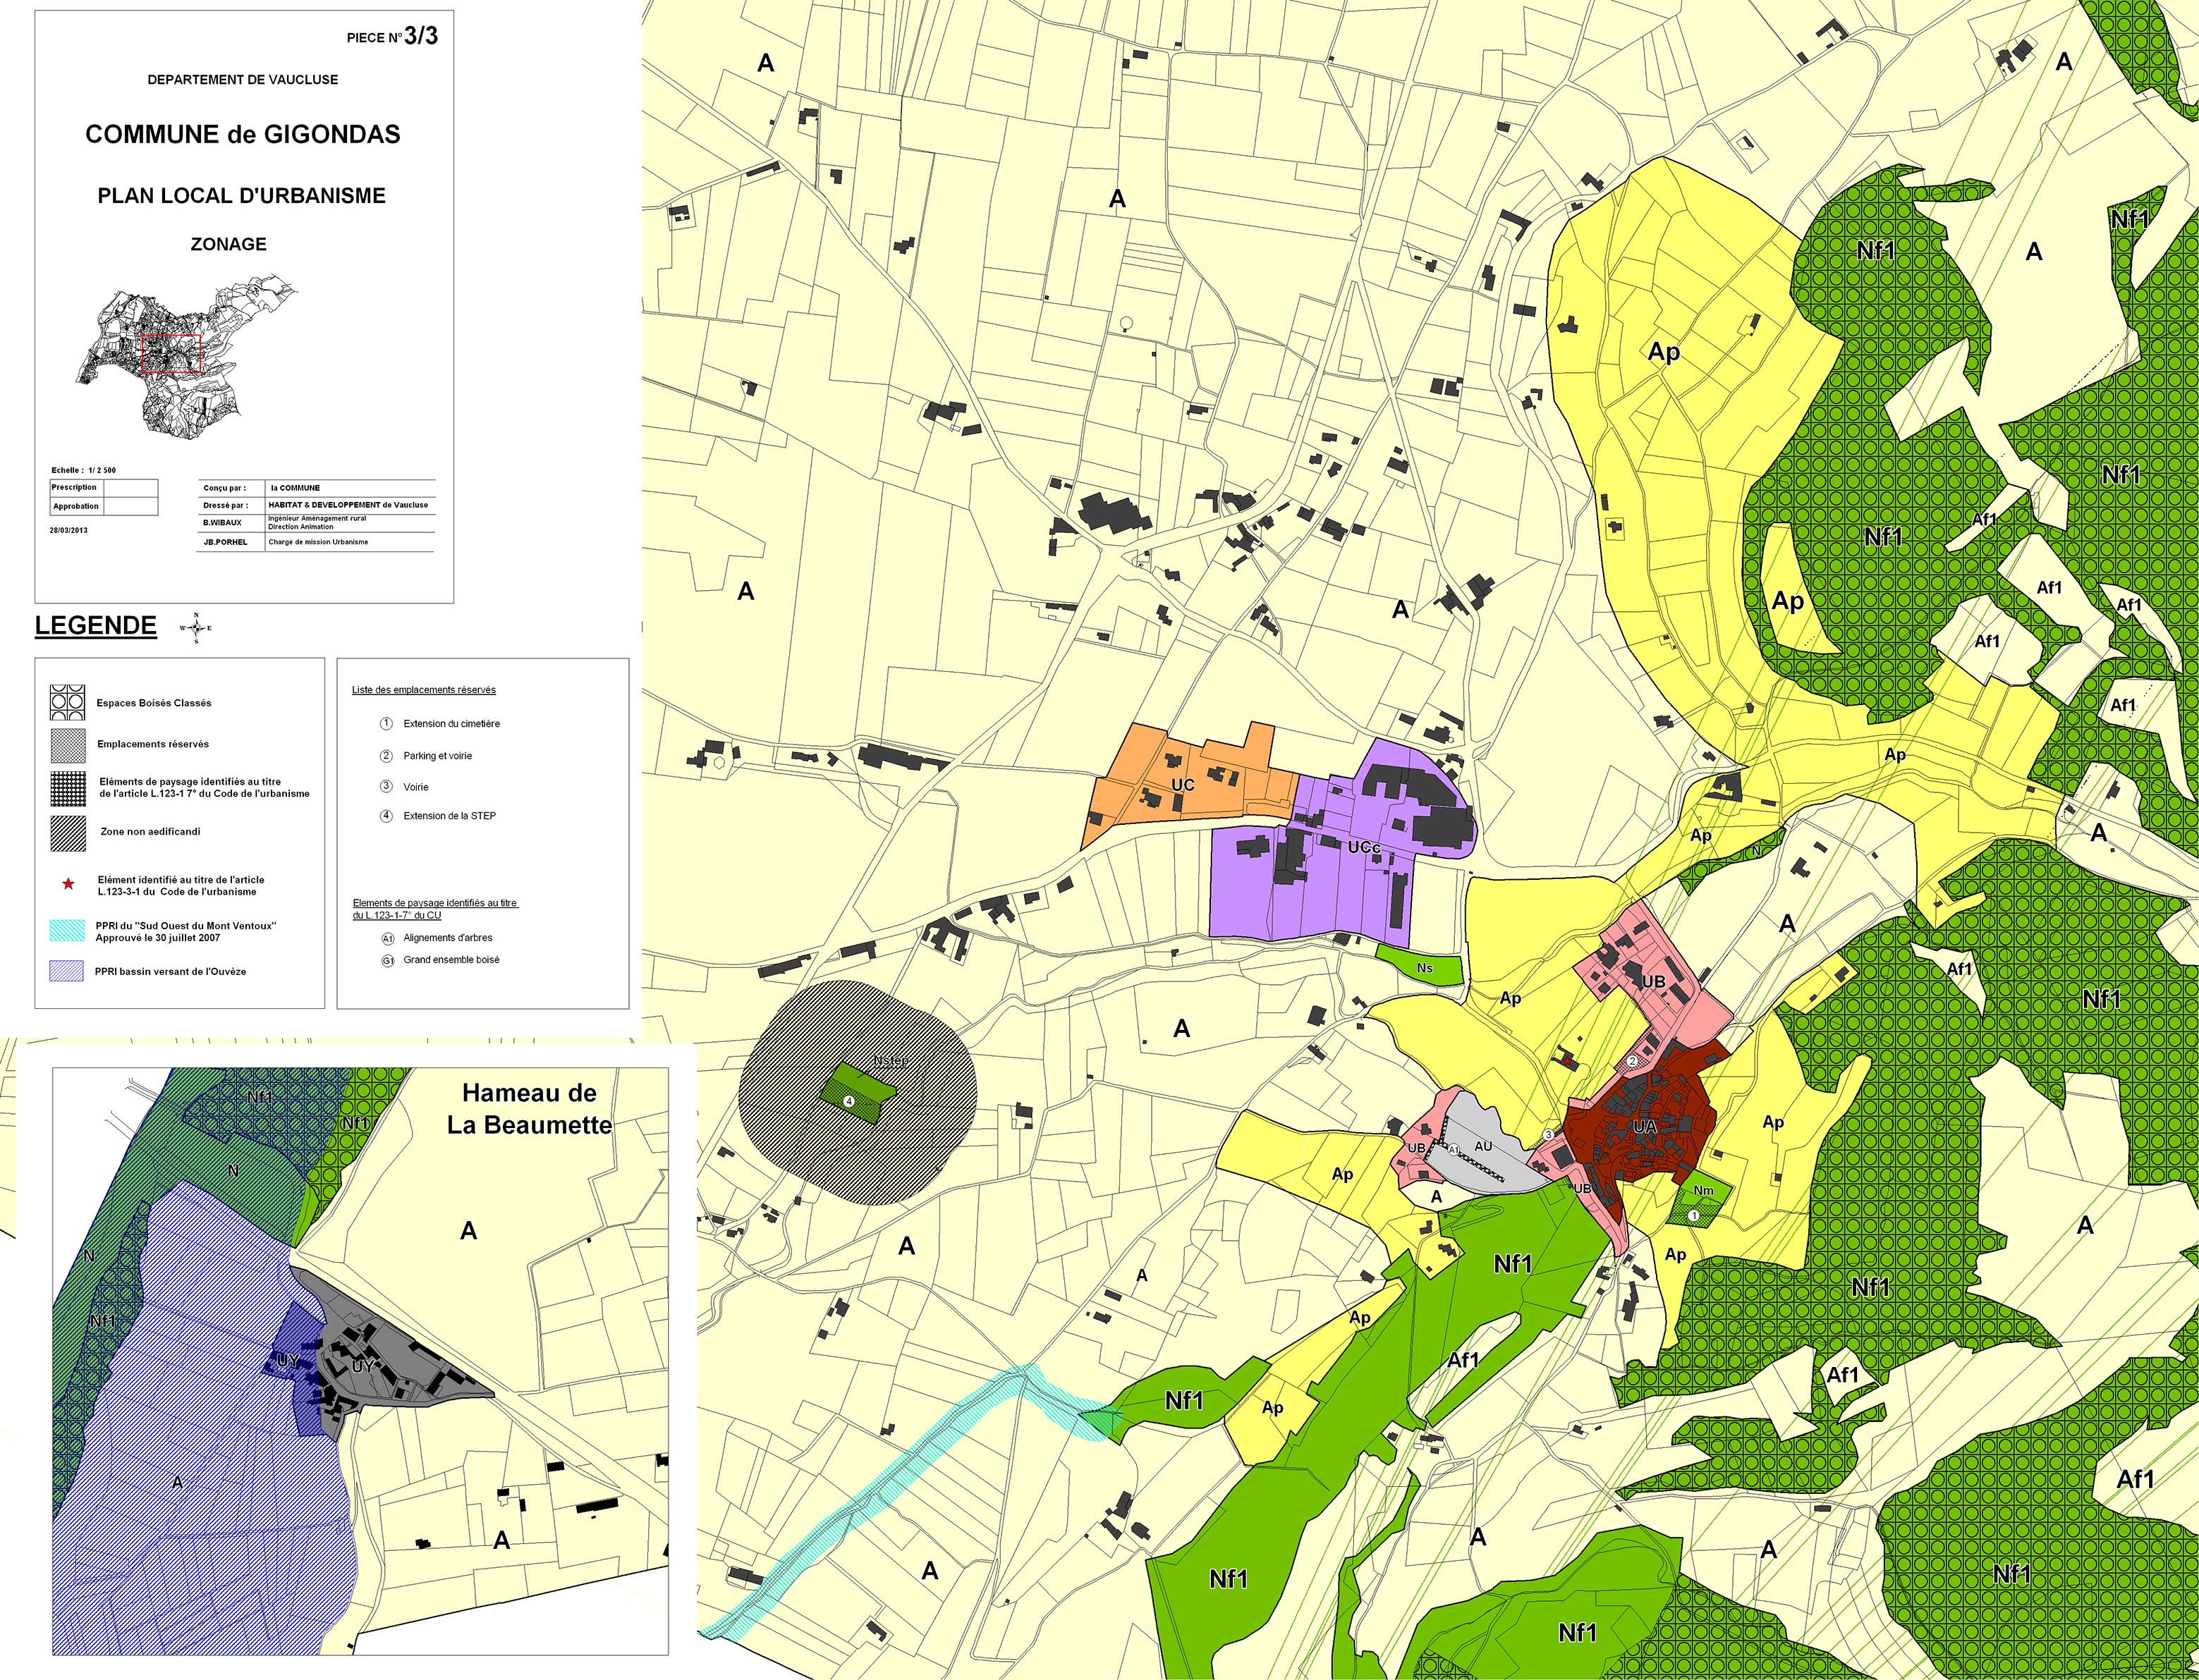Viewport: 2199px width, 1680px height.
Task: Click the circled 1 beside Extension du cimetière
Action: point(386,723)
